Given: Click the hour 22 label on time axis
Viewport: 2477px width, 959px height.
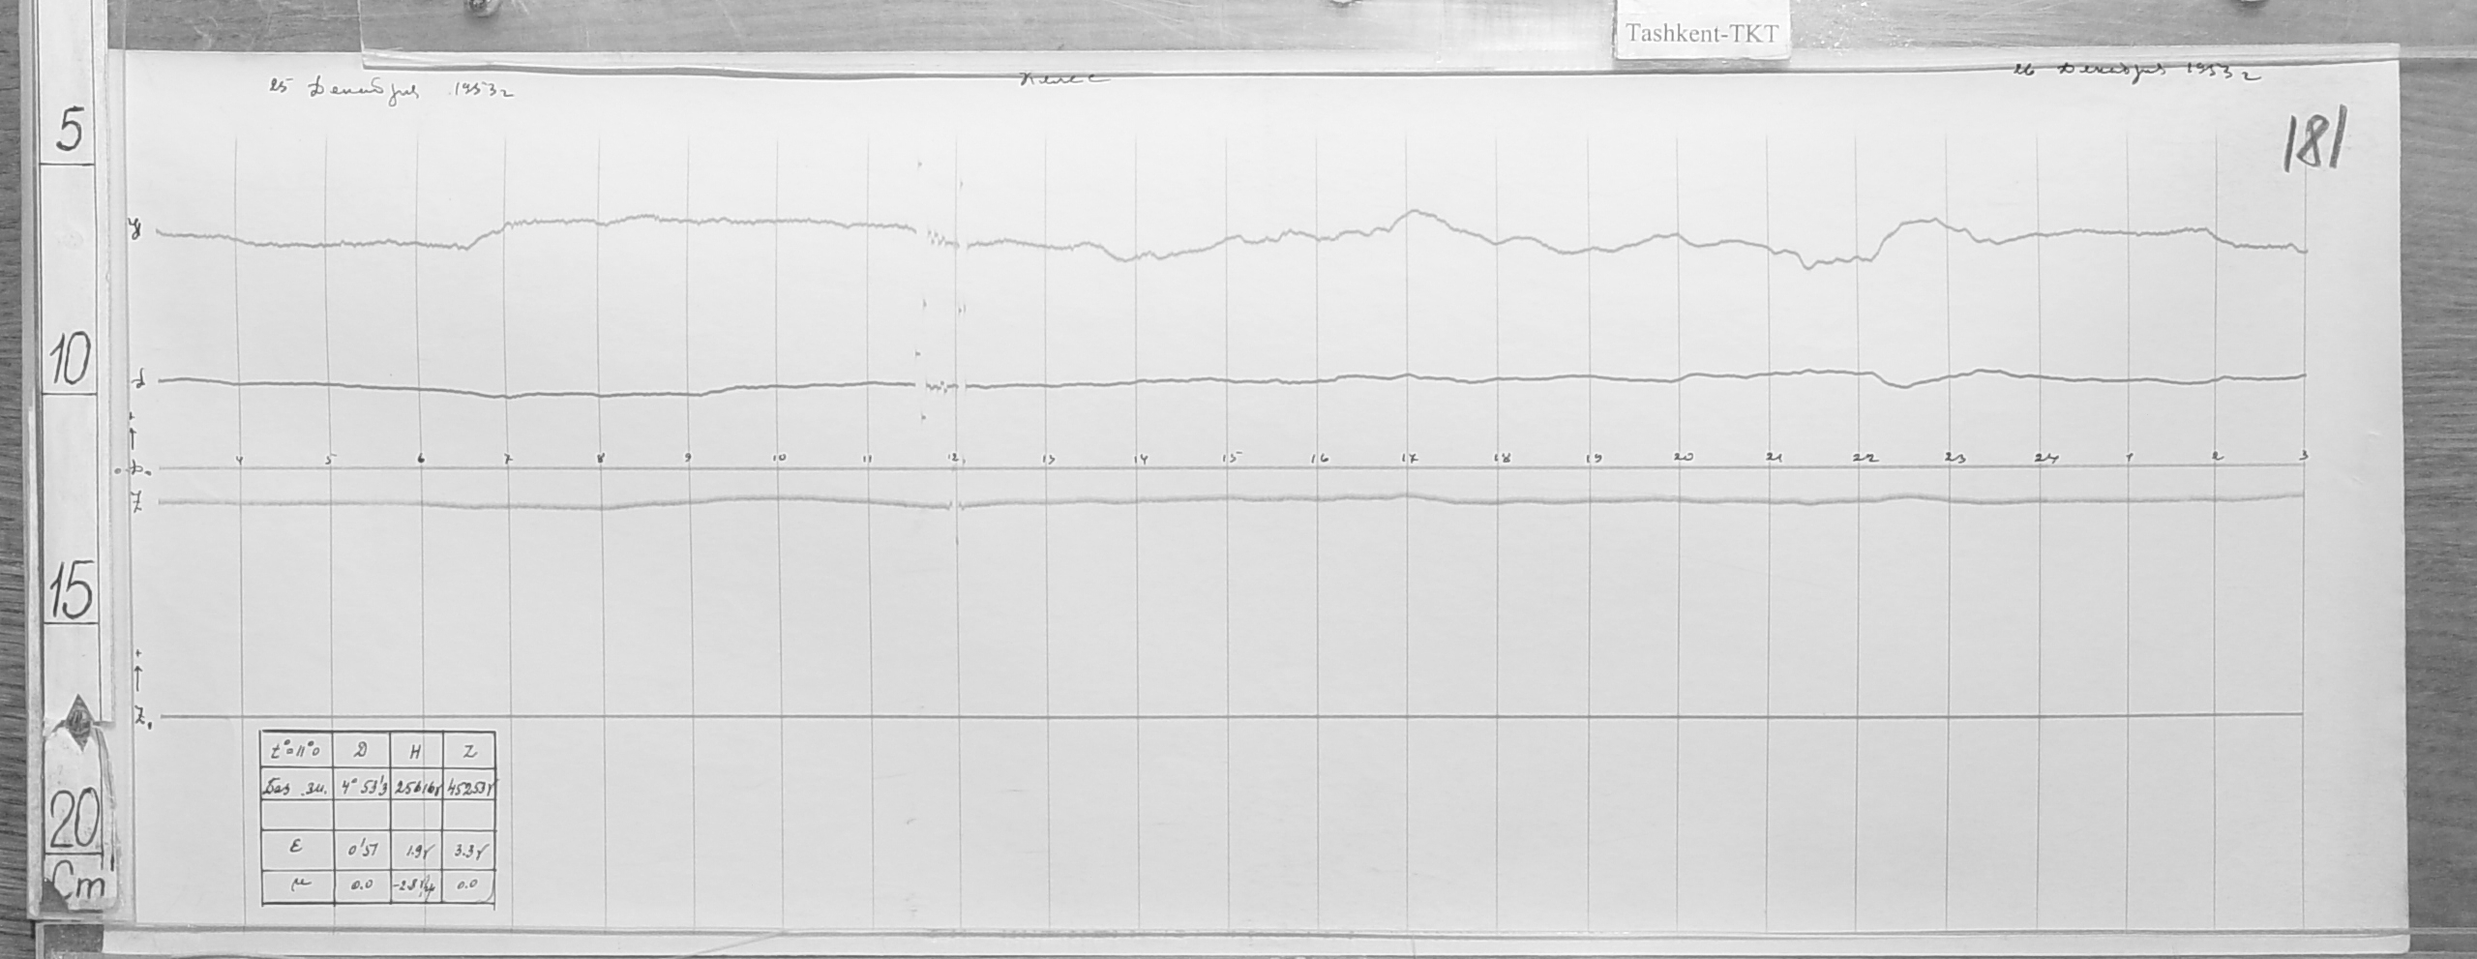Looking at the screenshot, I should tap(1865, 459).
